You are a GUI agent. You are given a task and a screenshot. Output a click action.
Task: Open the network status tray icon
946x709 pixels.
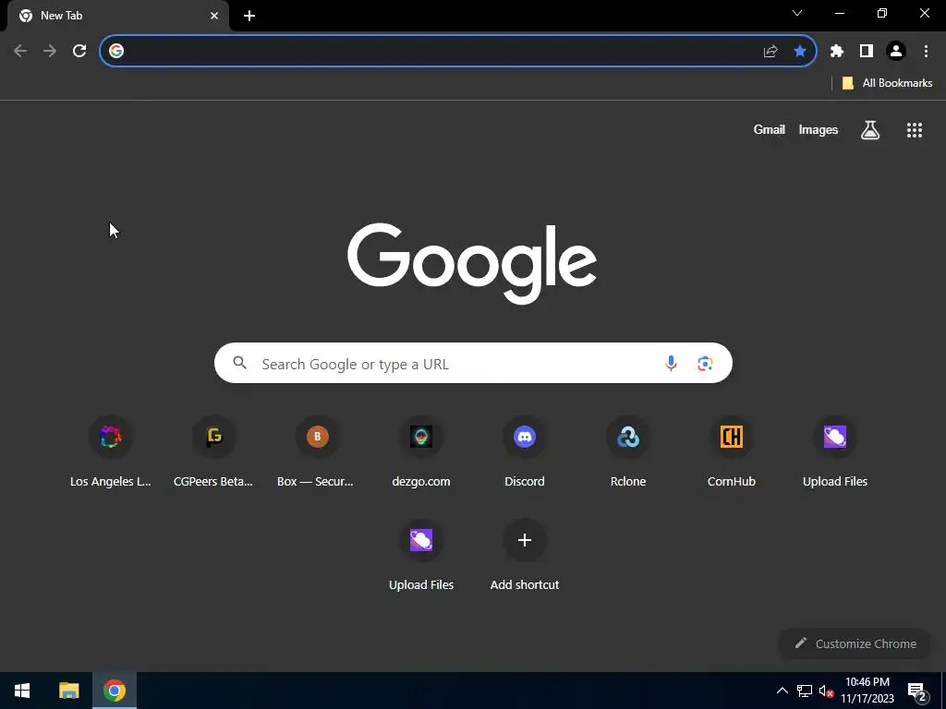pyautogui.click(x=805, y=691)
